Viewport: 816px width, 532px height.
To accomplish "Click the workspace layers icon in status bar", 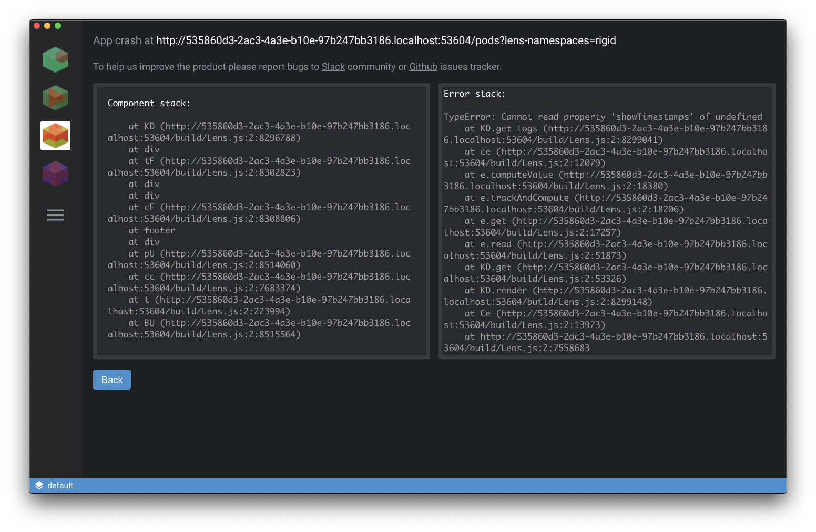I will (39, 485).
